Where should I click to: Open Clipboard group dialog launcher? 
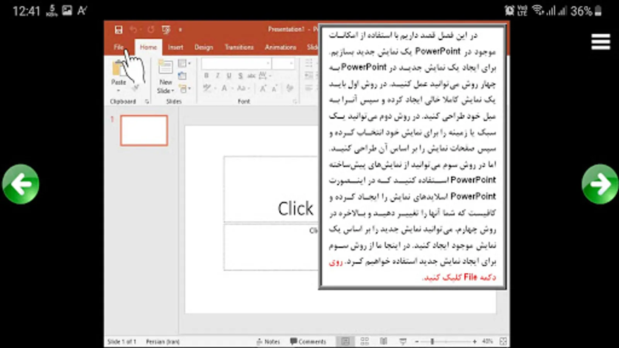pos(147,102)
